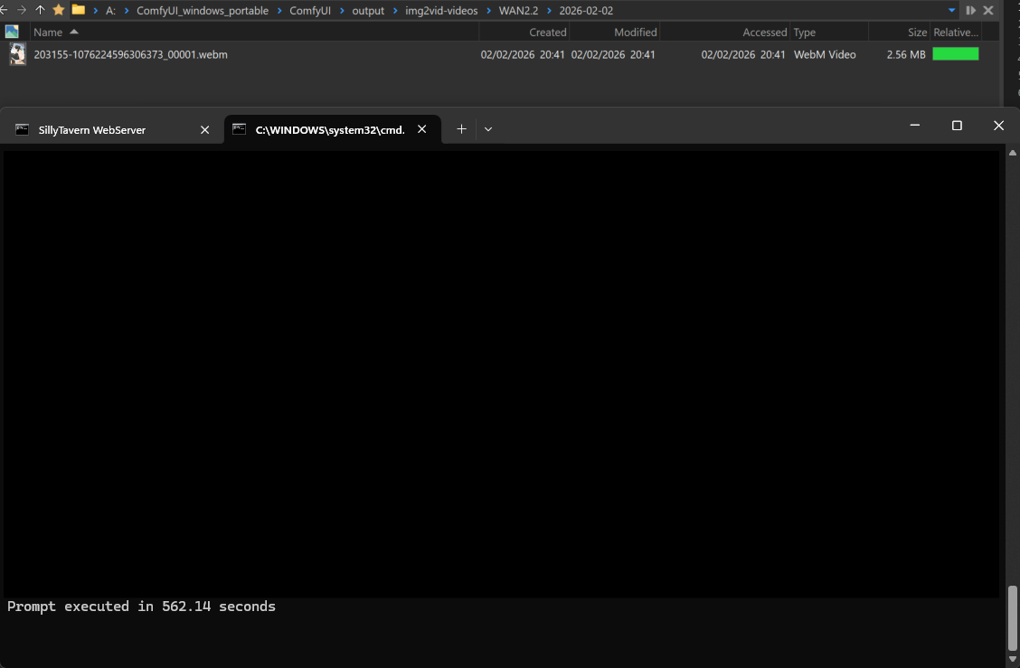The image size is (1020, 668).
Task: Click 'Prompt executed in 562.14 seconds' text
Action: (141, 607)
